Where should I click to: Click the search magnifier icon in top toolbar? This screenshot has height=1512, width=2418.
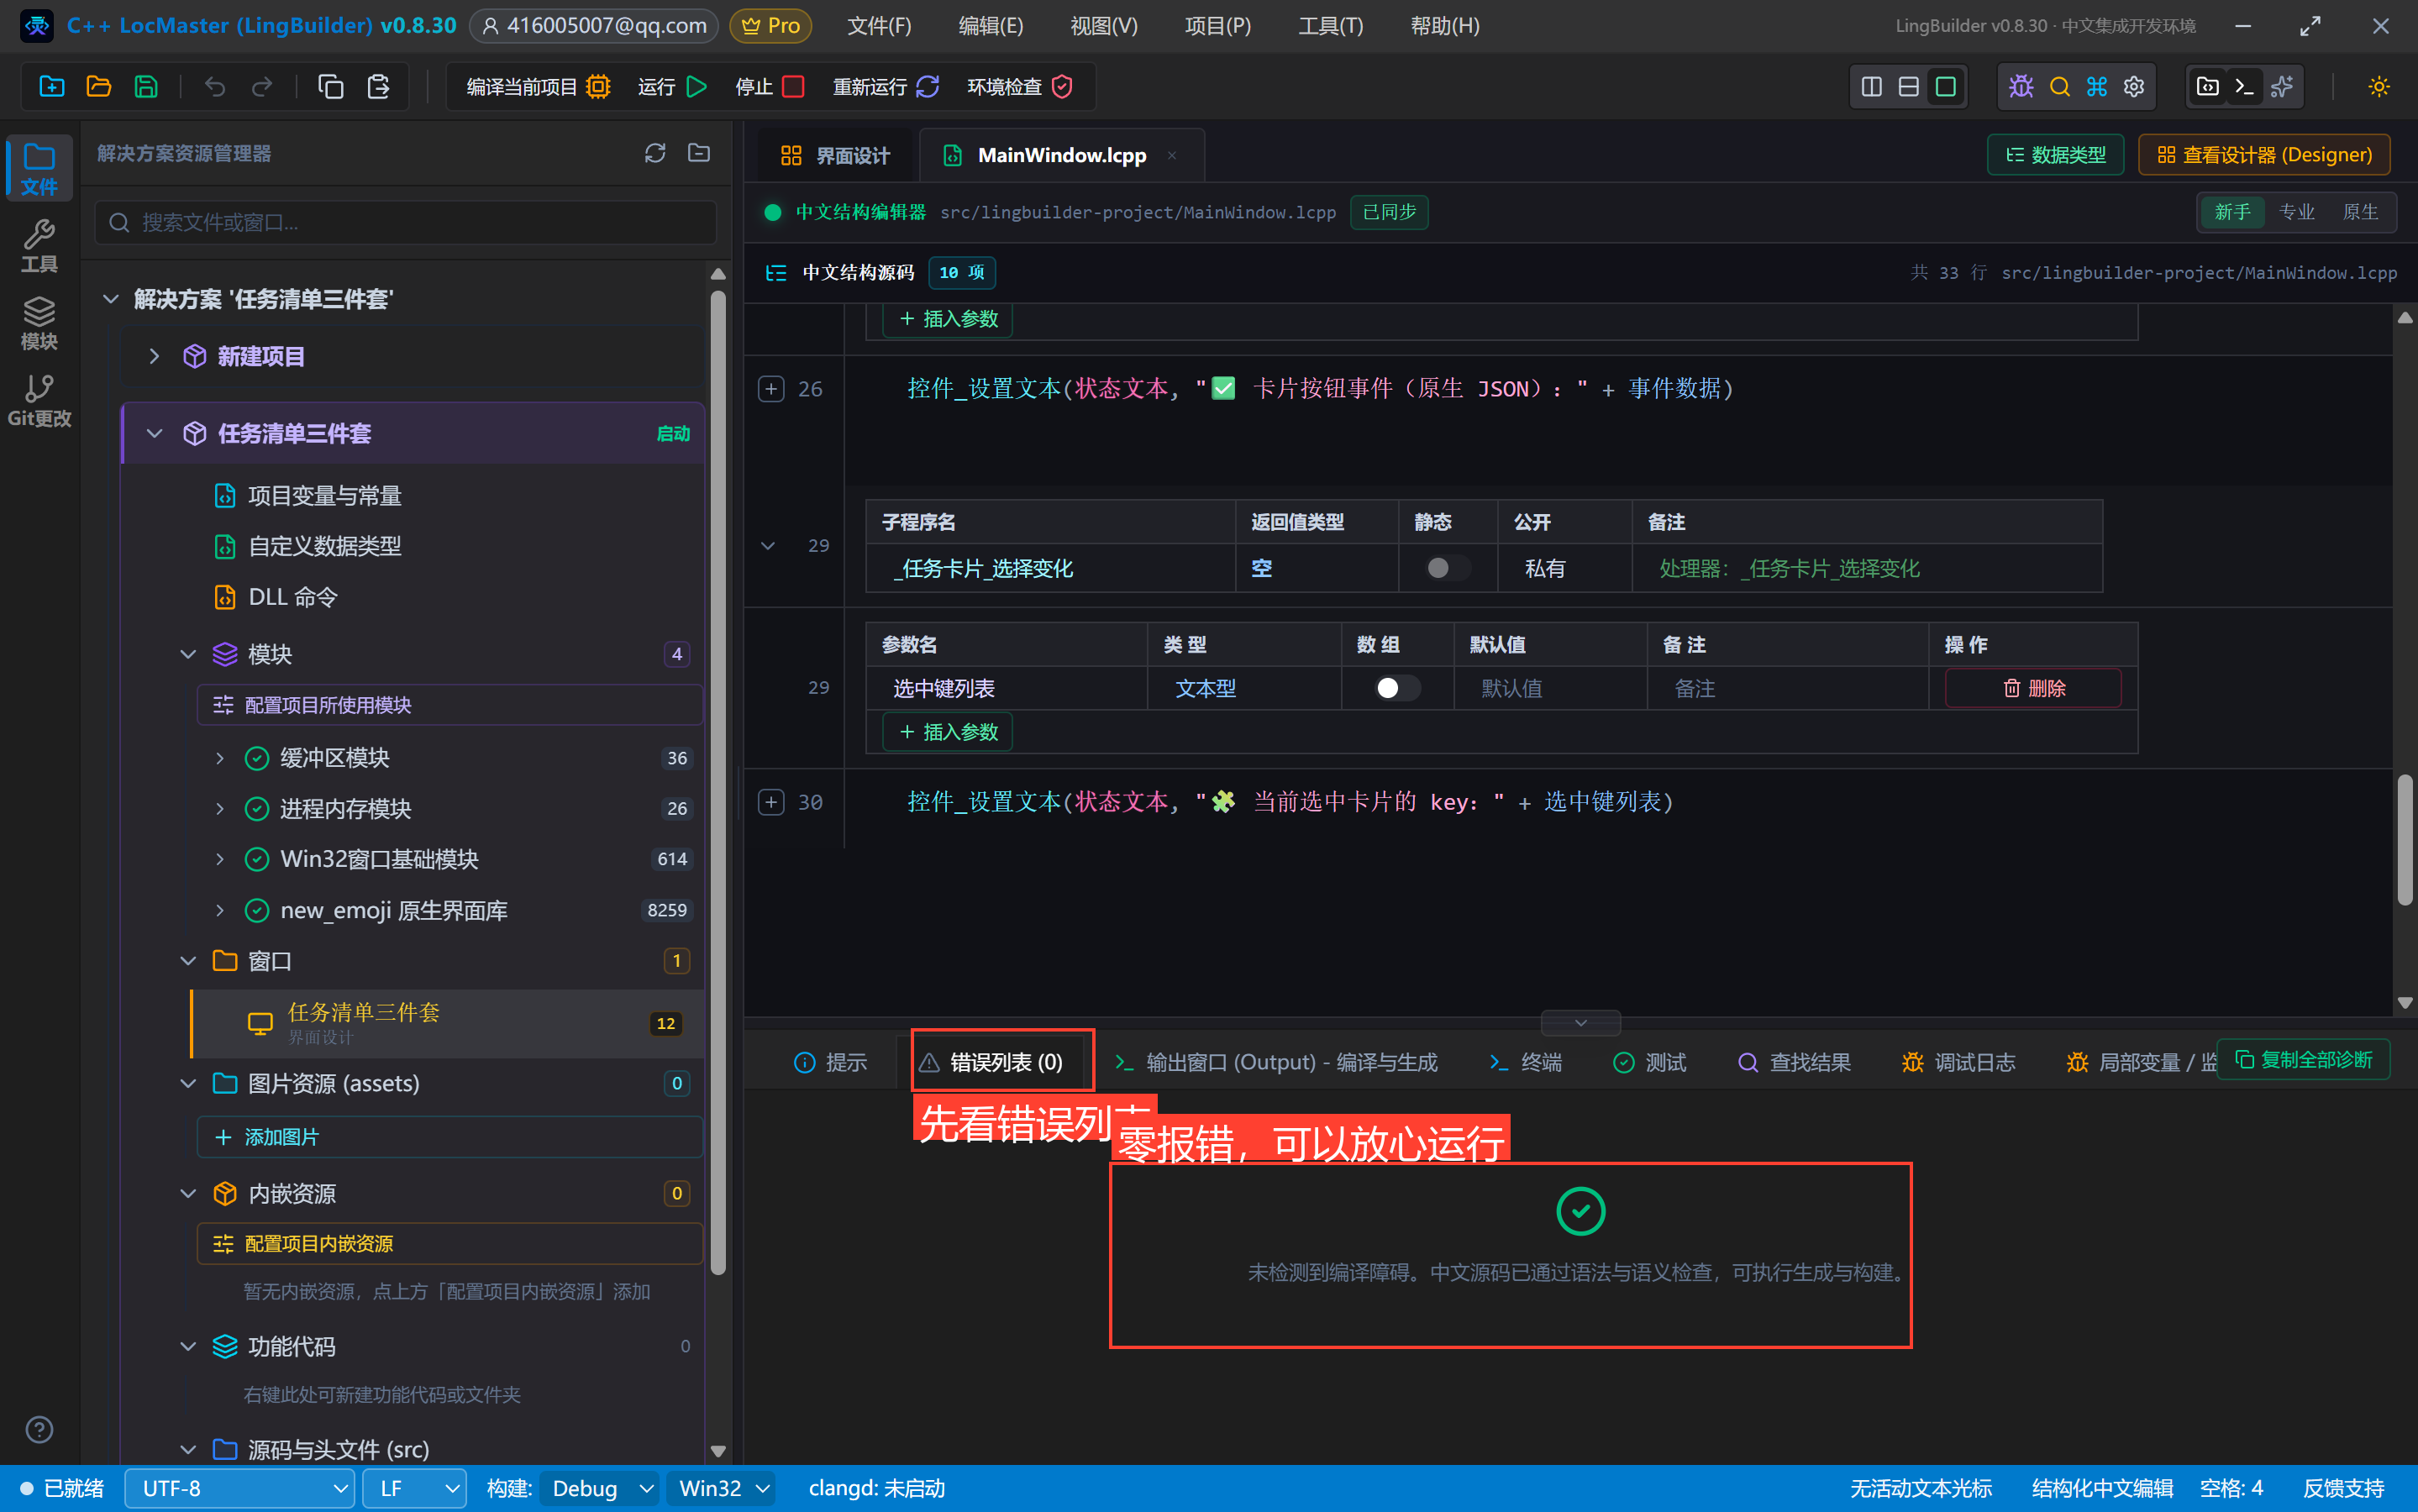pos(2059,87)
